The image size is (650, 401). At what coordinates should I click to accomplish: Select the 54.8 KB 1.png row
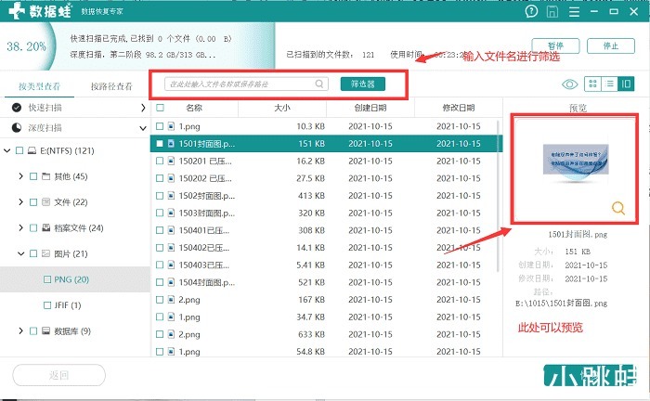pos(326,351)
